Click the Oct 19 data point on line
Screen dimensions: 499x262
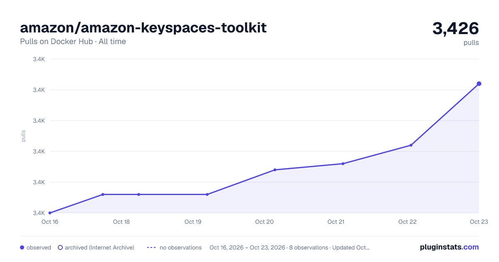[207, 194]
